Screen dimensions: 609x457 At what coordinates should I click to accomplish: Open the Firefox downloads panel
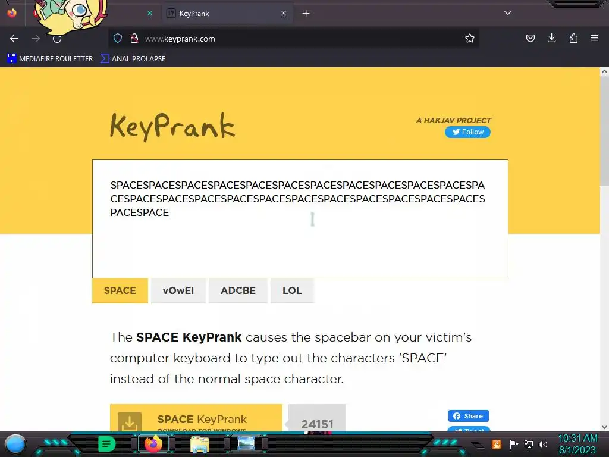point(551,38)
